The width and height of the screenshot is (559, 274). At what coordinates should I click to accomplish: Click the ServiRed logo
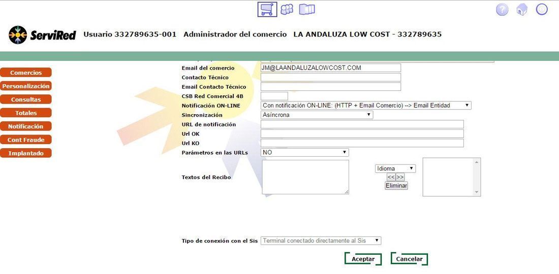[42, 35]
